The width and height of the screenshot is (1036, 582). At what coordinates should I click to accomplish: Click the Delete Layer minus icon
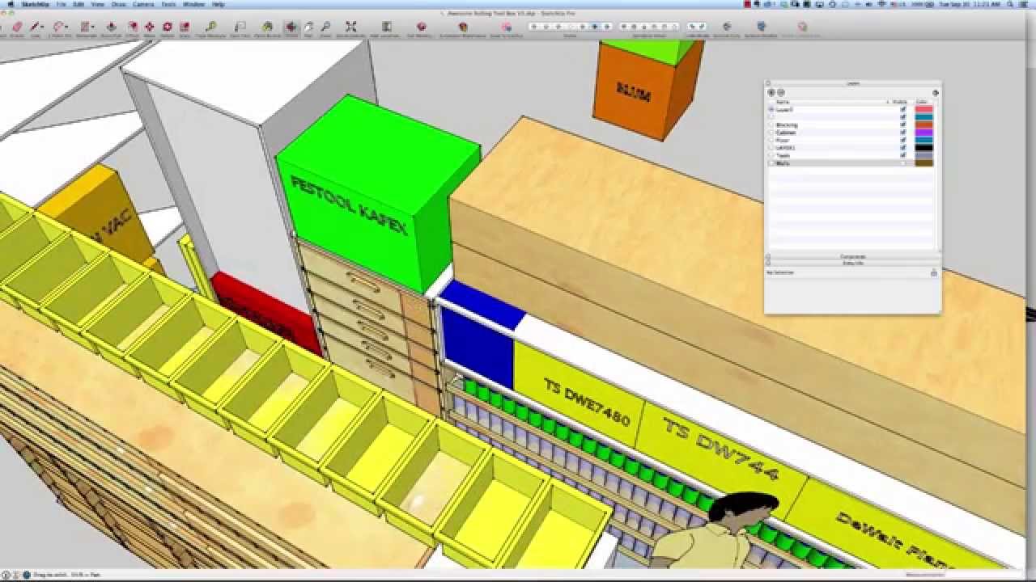click(781, 92)
